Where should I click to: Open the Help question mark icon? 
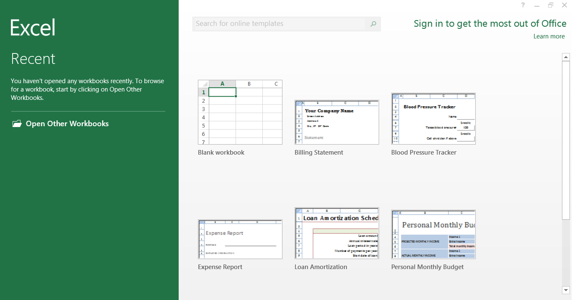click(523, 5)
